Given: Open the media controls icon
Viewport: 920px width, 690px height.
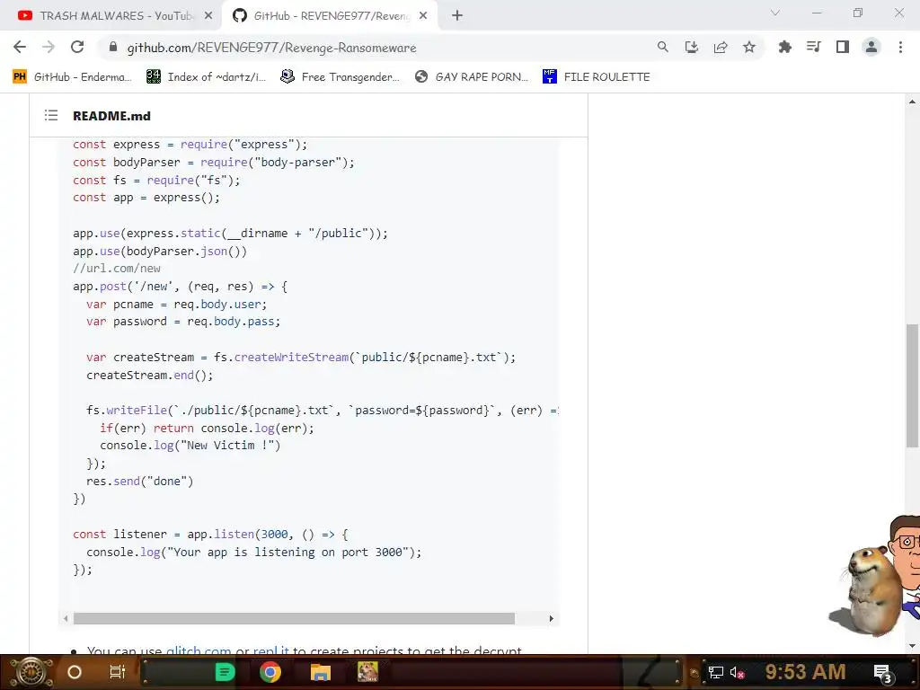Looking at the screenshot, I should [x=813, y=47].
